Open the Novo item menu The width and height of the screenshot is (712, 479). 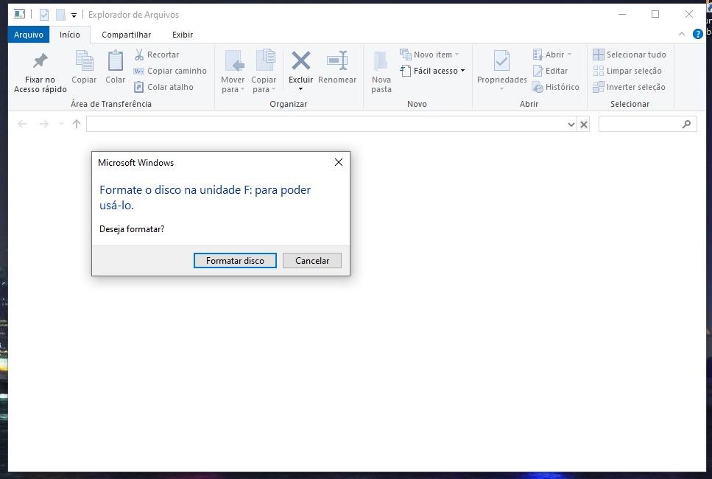tap(429, 55)
